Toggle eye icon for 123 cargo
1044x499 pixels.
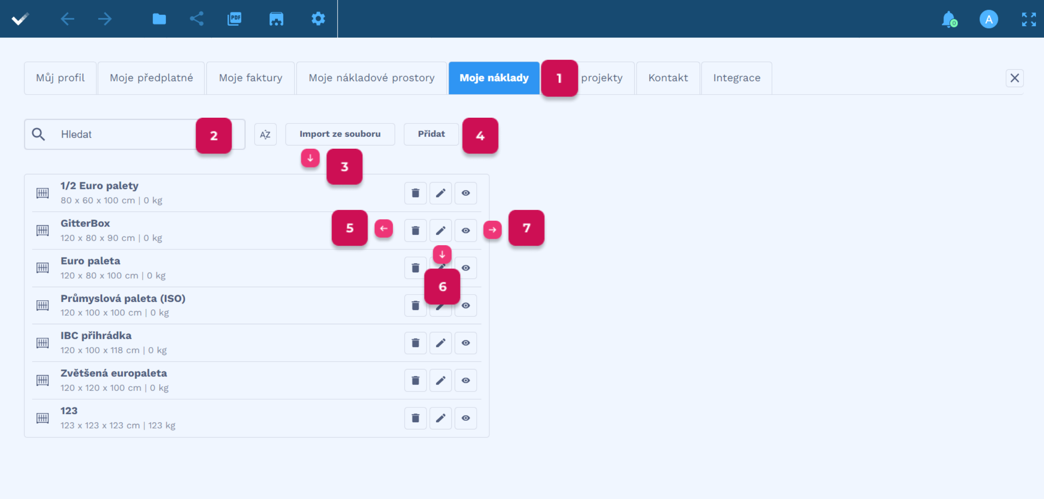coord(465,418)
